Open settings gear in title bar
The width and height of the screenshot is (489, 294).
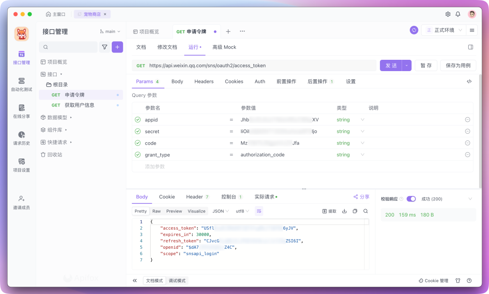click(448, 14)
